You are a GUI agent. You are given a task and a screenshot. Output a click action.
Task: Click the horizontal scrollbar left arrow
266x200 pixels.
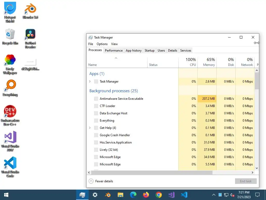(89, 172)
